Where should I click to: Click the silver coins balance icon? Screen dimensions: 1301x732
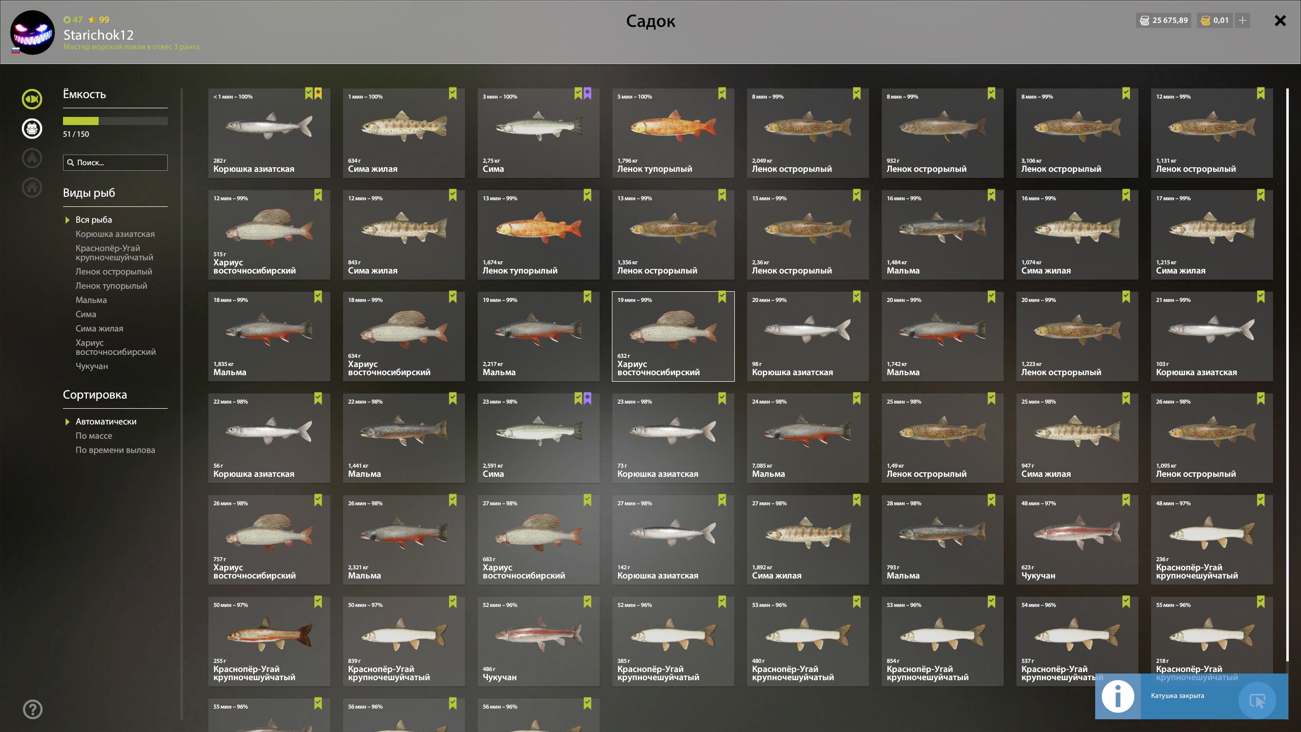pos(1144,20)
